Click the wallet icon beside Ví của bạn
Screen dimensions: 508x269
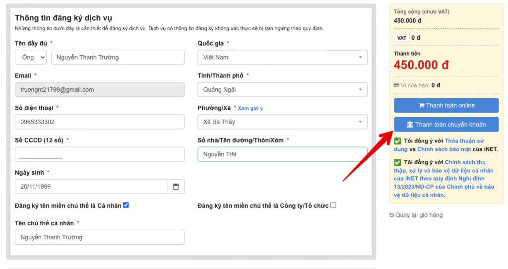(x=396, y=85)
